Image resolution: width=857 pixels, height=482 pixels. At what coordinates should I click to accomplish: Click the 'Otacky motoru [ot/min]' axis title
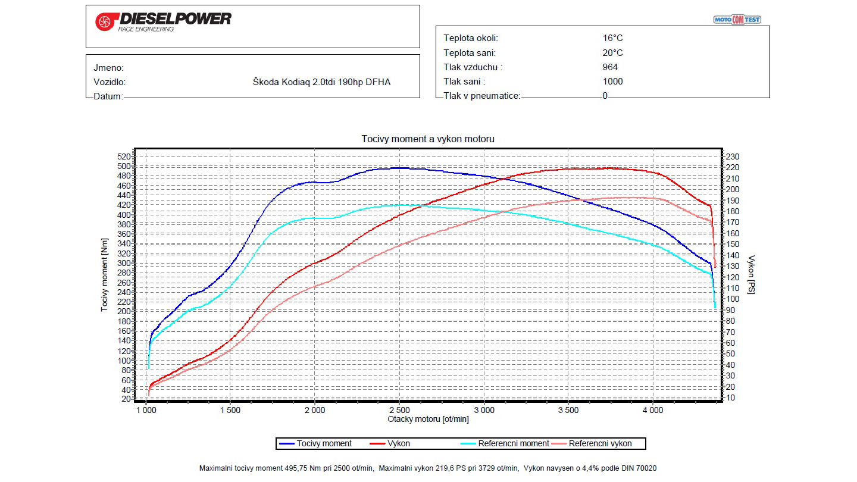428,419
